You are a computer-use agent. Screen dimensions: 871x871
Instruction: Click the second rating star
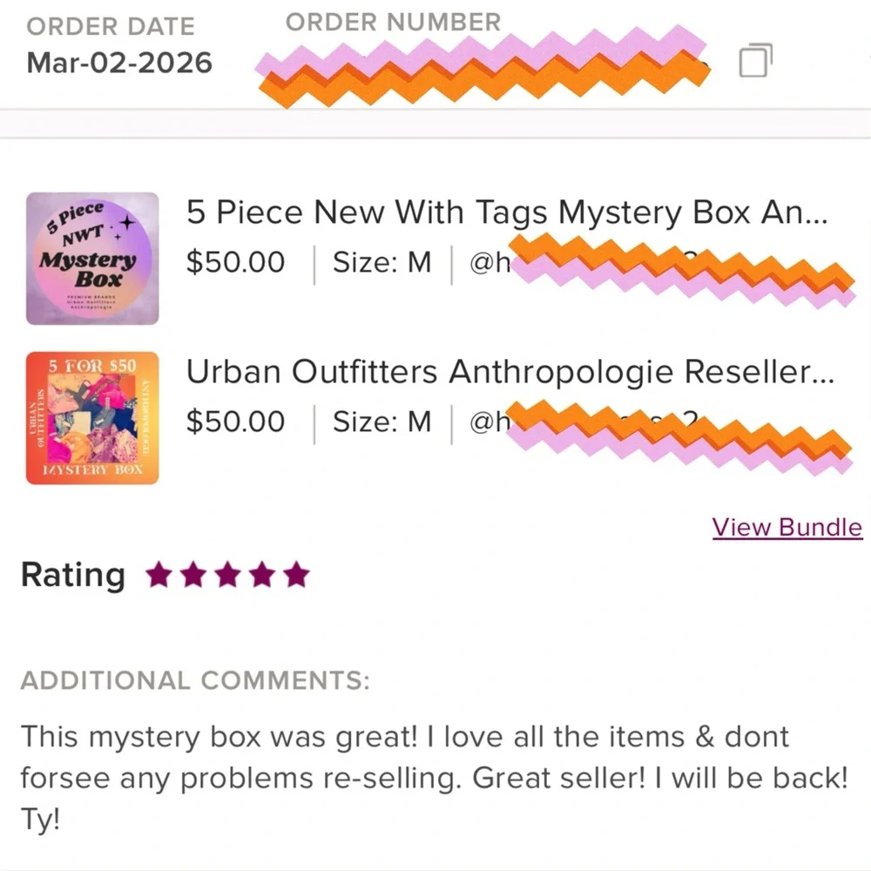[x=193, y=575]
